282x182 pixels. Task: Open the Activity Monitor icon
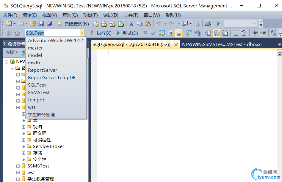[207, 24]
